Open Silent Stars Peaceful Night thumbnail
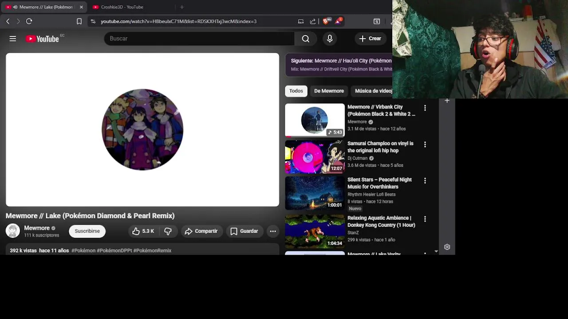Screen dimensions: 568x319 (315, 193)
